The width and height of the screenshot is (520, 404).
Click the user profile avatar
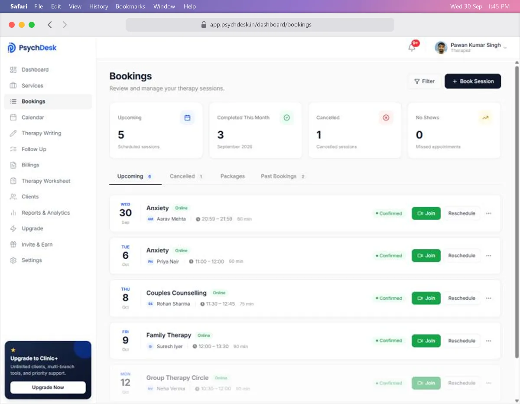441,48
